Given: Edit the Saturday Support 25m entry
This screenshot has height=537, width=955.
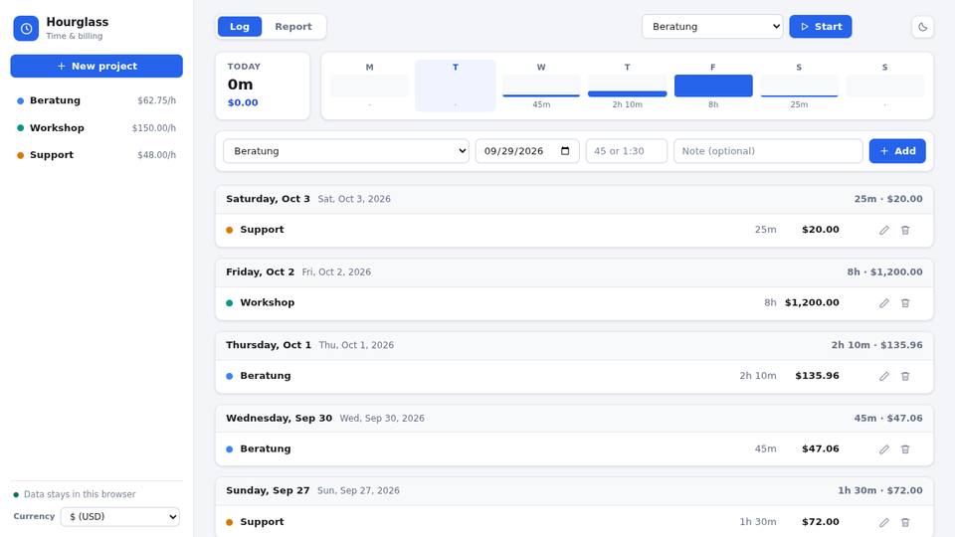Looking at the screenshot, I should [884, 230].
